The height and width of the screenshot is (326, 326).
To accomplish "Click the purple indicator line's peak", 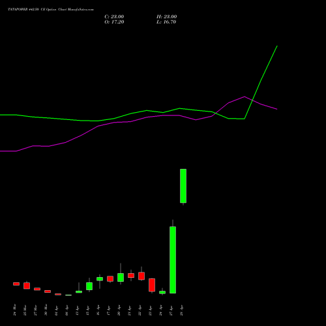I will [244, 96].
